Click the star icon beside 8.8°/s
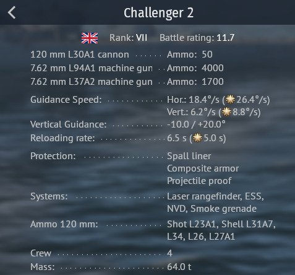Viewport: 295px width, 275px height. point(226,112)
